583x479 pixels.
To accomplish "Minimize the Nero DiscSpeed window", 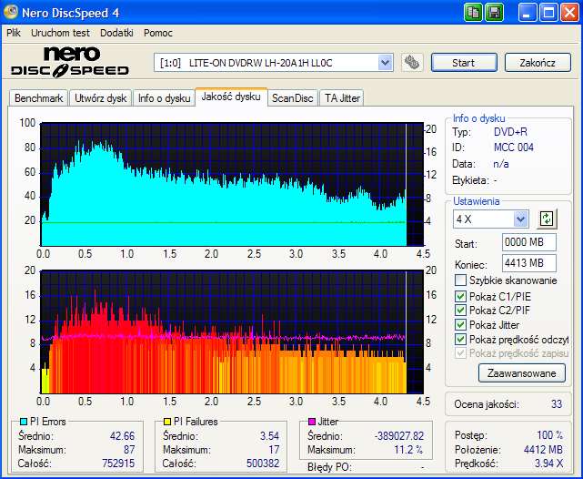I will 528,13.
